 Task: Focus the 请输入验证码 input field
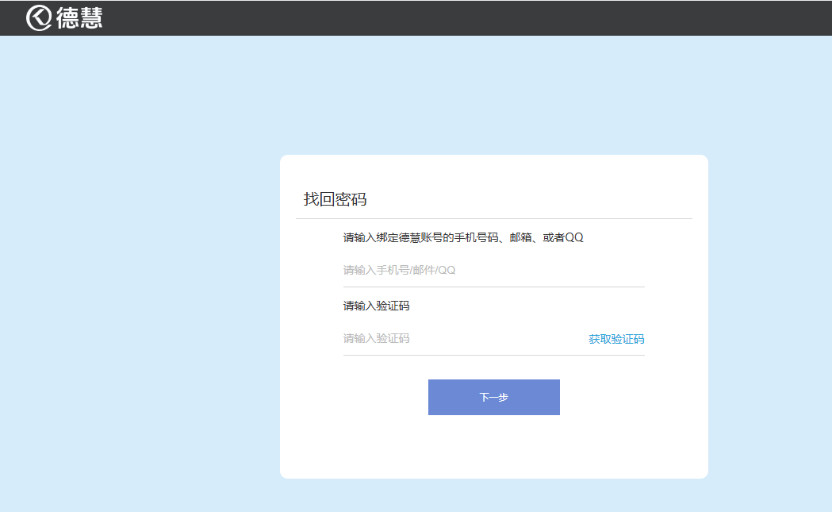click(x=460, y=338)
